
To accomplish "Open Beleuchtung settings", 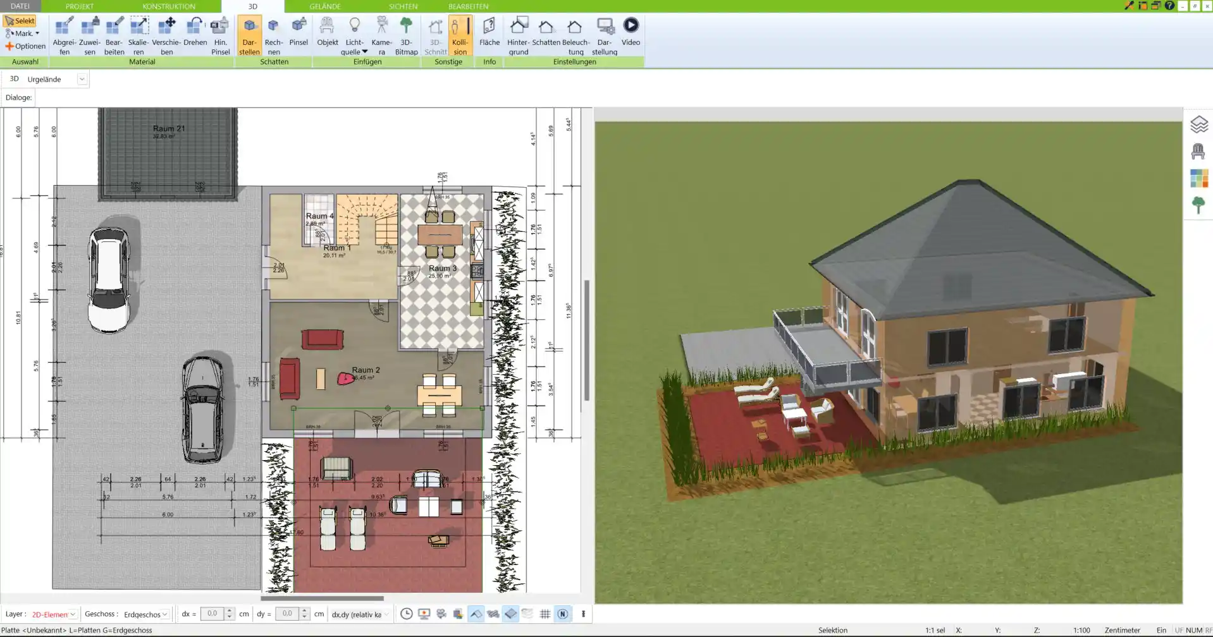I will click(576, 36).
